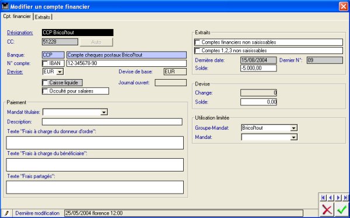Go to next record arrow
Image resolution: width=350 pixels, height=218 pixels.
click(338, 198)
